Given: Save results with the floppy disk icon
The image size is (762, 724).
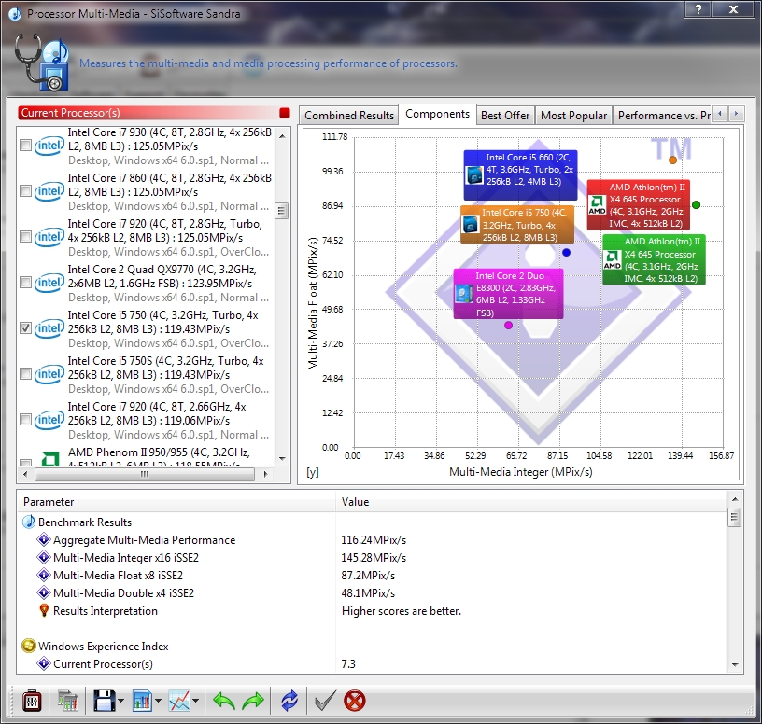Looking at the screenshot, I should 104,701.
